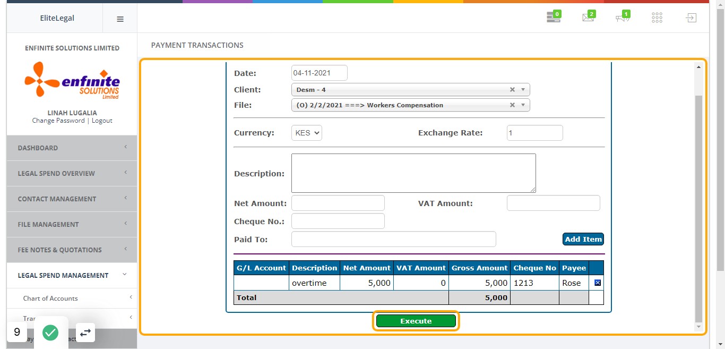Click the VAT Amount input field

pos(554,203)
